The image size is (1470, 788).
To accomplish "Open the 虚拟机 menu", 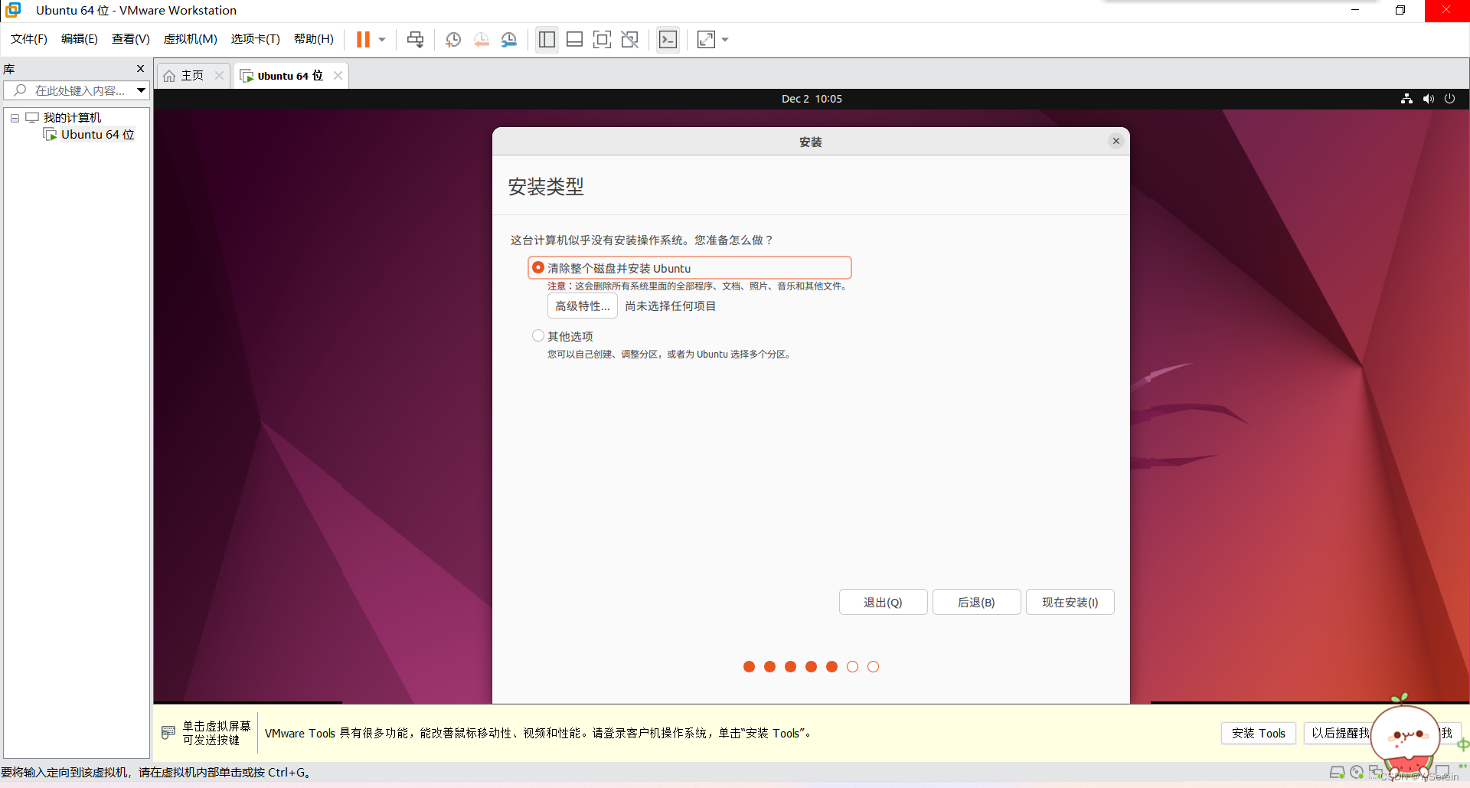I will tap(190, 39).
